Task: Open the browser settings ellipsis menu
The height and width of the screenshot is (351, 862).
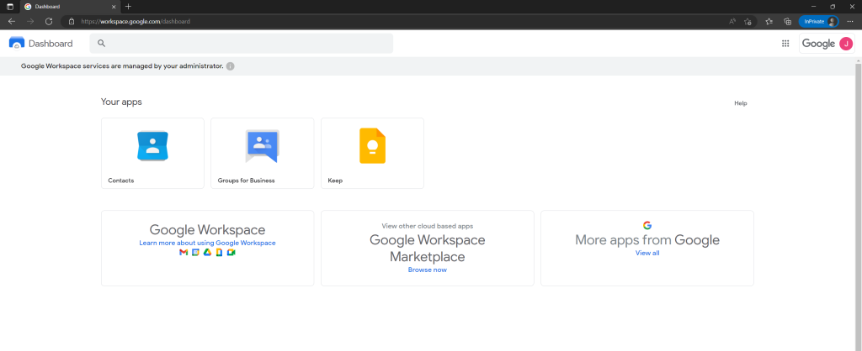Action: (850, 21)
